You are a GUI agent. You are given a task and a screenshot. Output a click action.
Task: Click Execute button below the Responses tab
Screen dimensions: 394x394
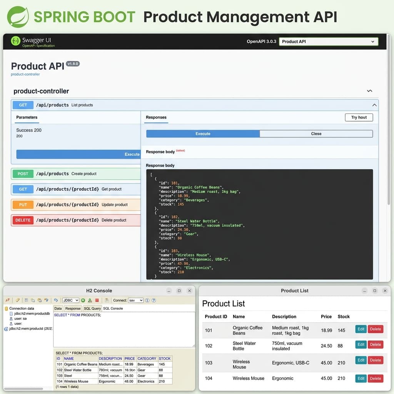tap(203, 134)
